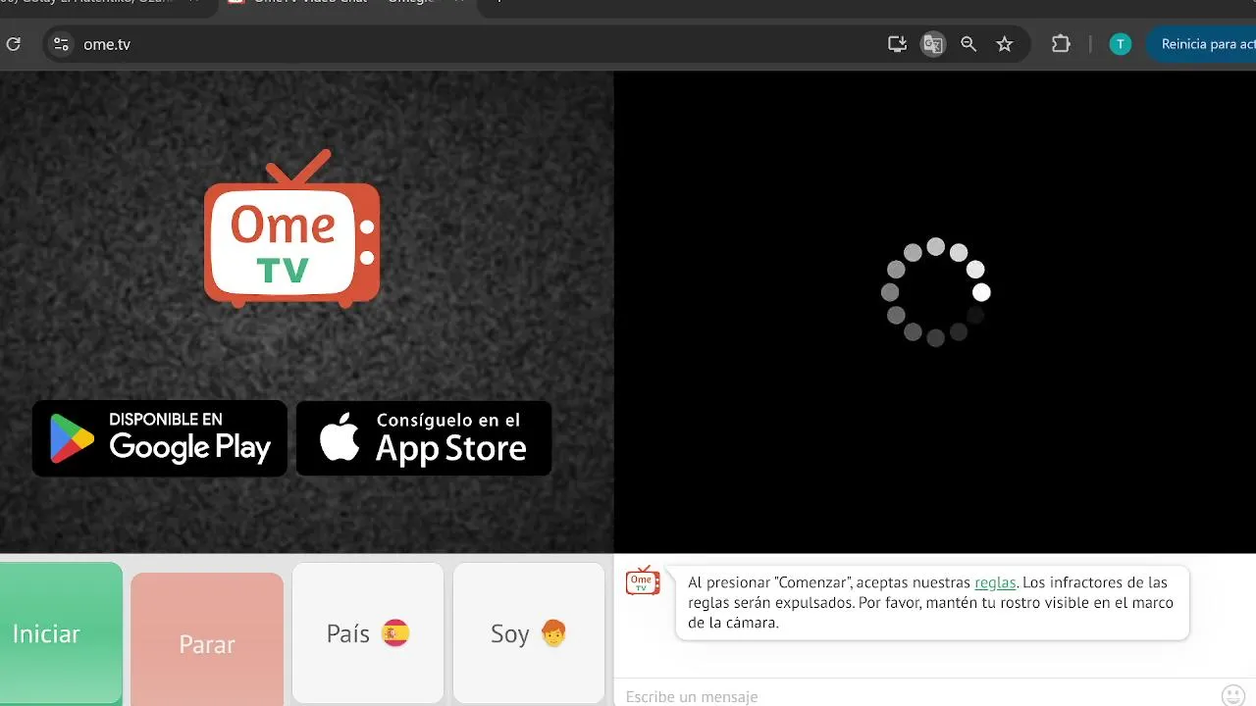Open the translate page icon
Screen dimensions: 1256x706
pyautogui.click(x=932, y=44)
